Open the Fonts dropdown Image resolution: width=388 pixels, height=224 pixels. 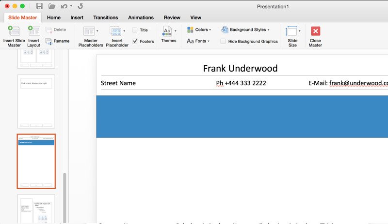[x=198, y=41]
